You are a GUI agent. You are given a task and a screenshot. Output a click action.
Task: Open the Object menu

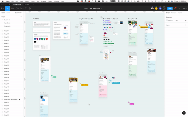(27, 1)
